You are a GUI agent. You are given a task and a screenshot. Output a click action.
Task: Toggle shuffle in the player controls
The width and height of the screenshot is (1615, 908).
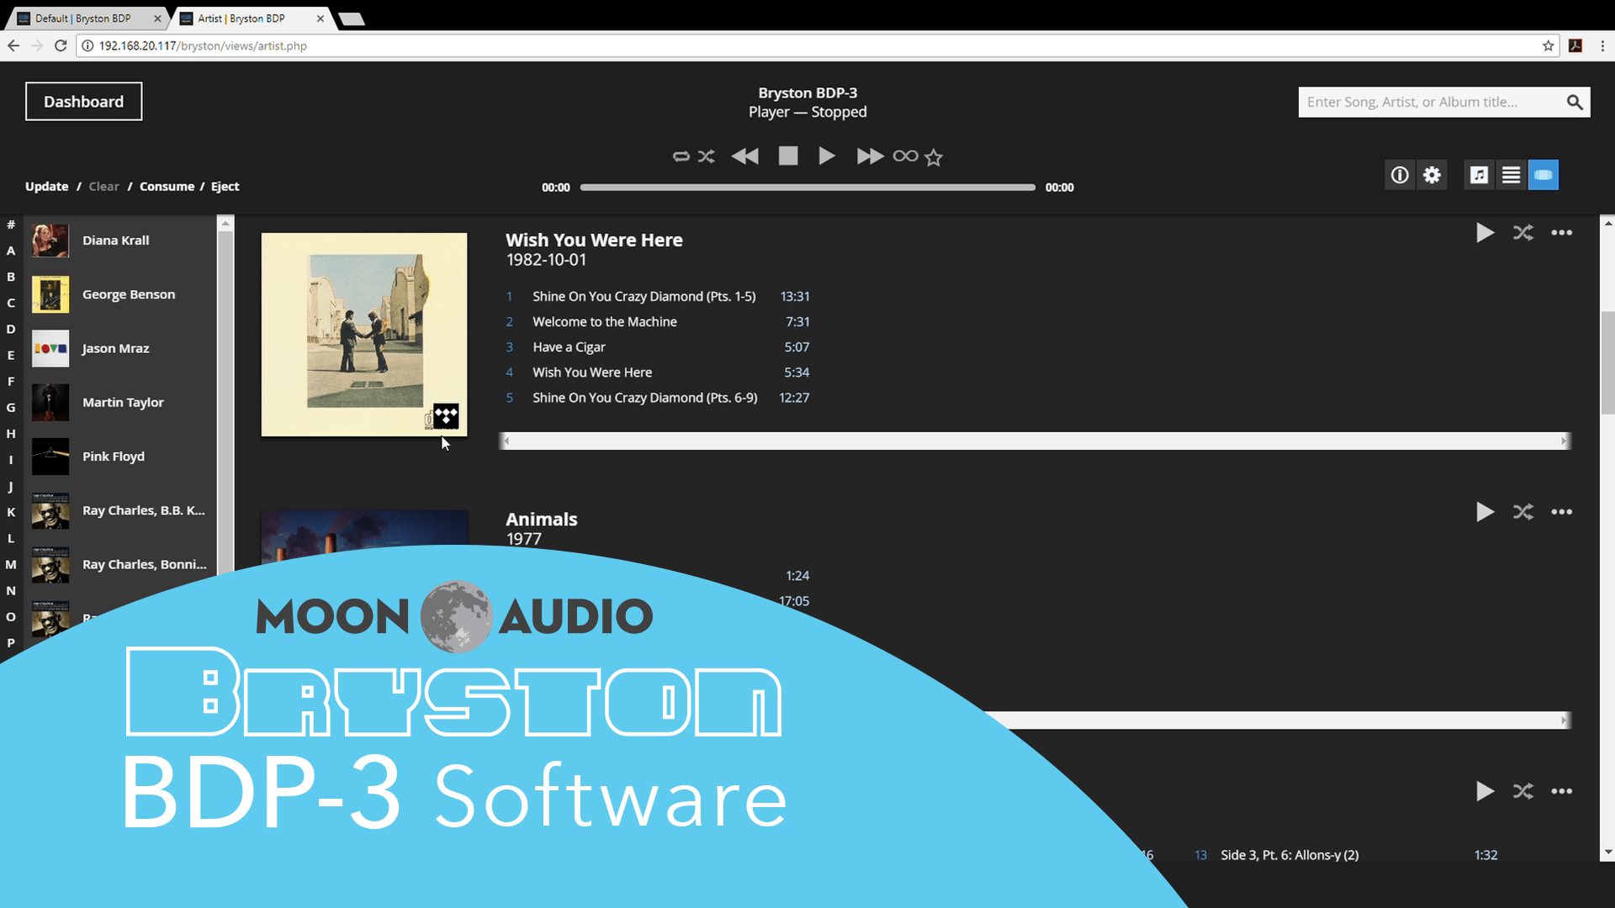pyautogui.click(x=706, y=156)
